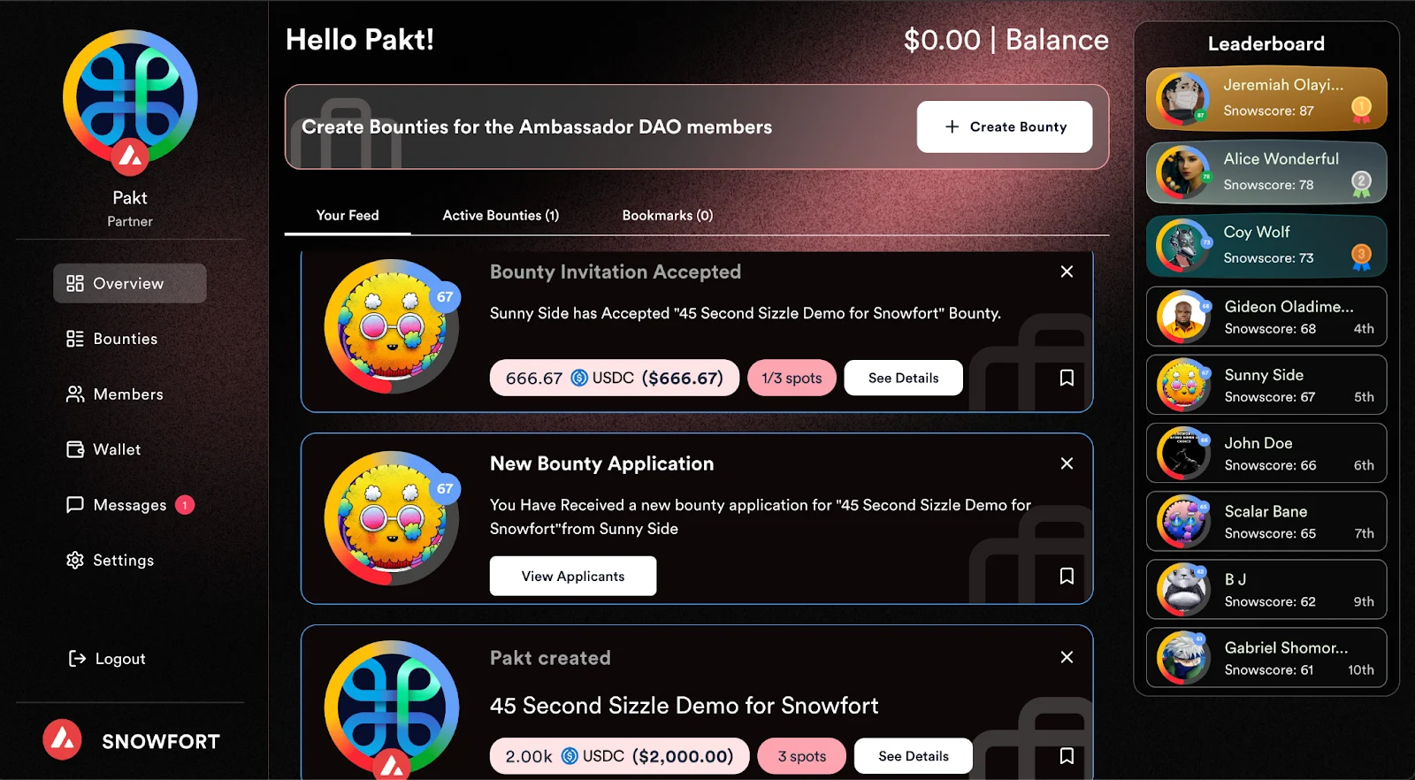Click View Applicants for Sunny Side's application
Screen dimensions: 1415x780
(x=572, y=576)
